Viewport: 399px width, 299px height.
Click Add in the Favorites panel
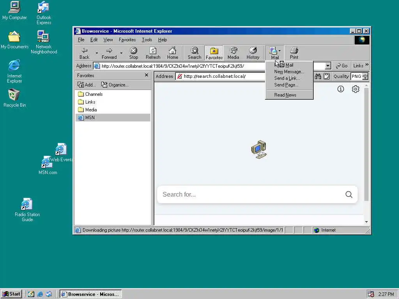[87, 84]
